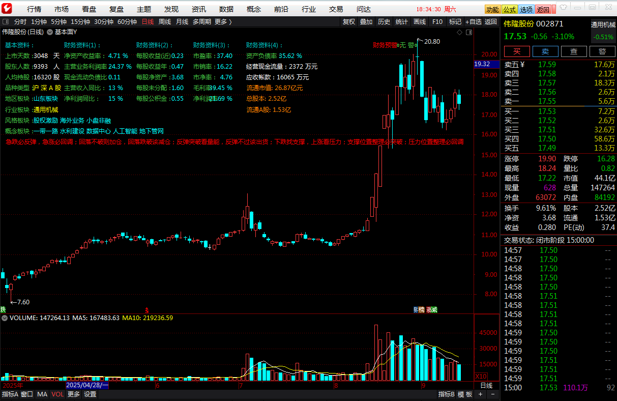Switch to 1分钟 period
Screen dimensions: 617x401
tap(39, 22)
